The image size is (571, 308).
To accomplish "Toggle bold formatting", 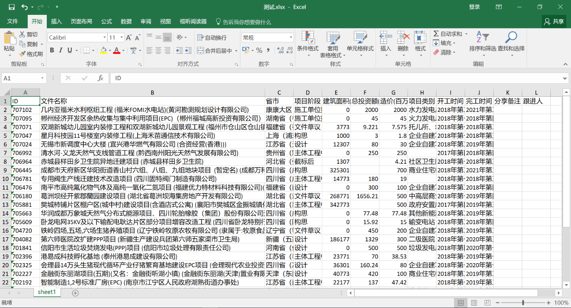I will pos(52,50).
